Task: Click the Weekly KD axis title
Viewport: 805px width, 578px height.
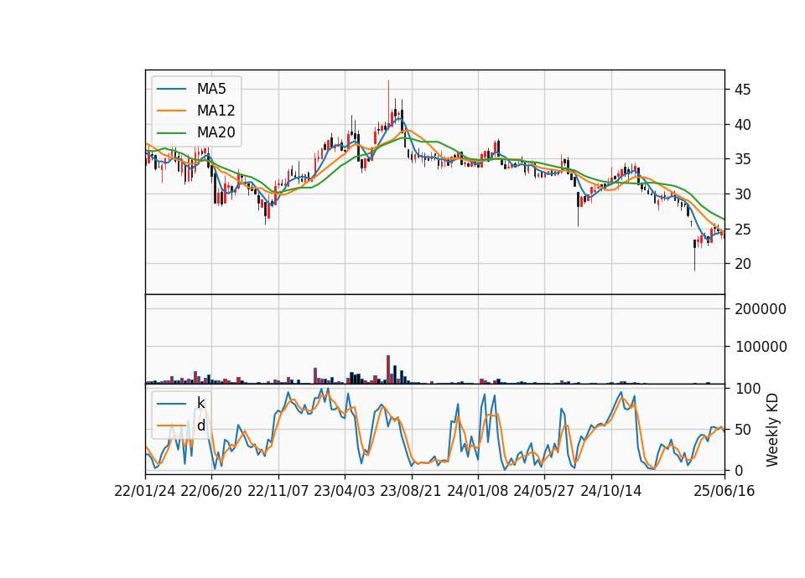Action: click(x=772, y=430)
